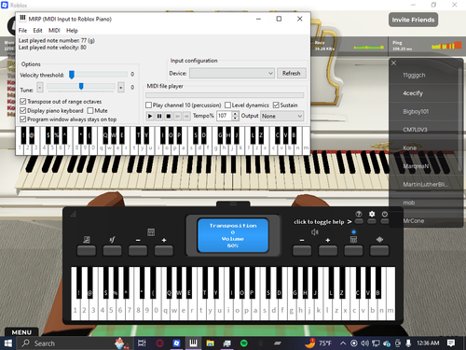Adjust the Velocity threshold slider
Viewport: 466px width, 350px height.
pyautogui.click(x=72, y=75)
